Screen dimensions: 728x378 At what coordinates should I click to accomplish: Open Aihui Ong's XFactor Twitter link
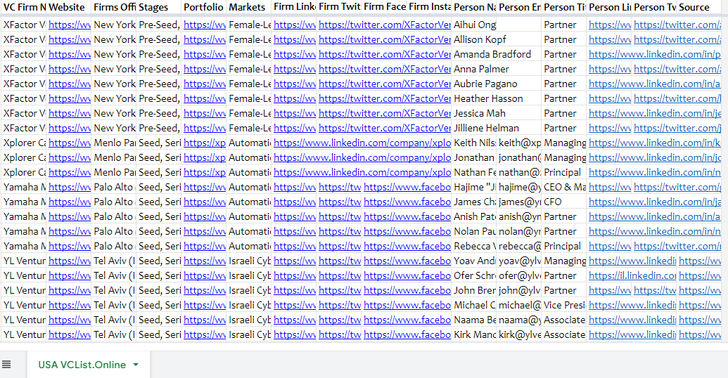(x=385, y=25)
